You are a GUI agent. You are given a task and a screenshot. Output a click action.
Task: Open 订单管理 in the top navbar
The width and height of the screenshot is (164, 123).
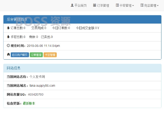click(101, 5)
